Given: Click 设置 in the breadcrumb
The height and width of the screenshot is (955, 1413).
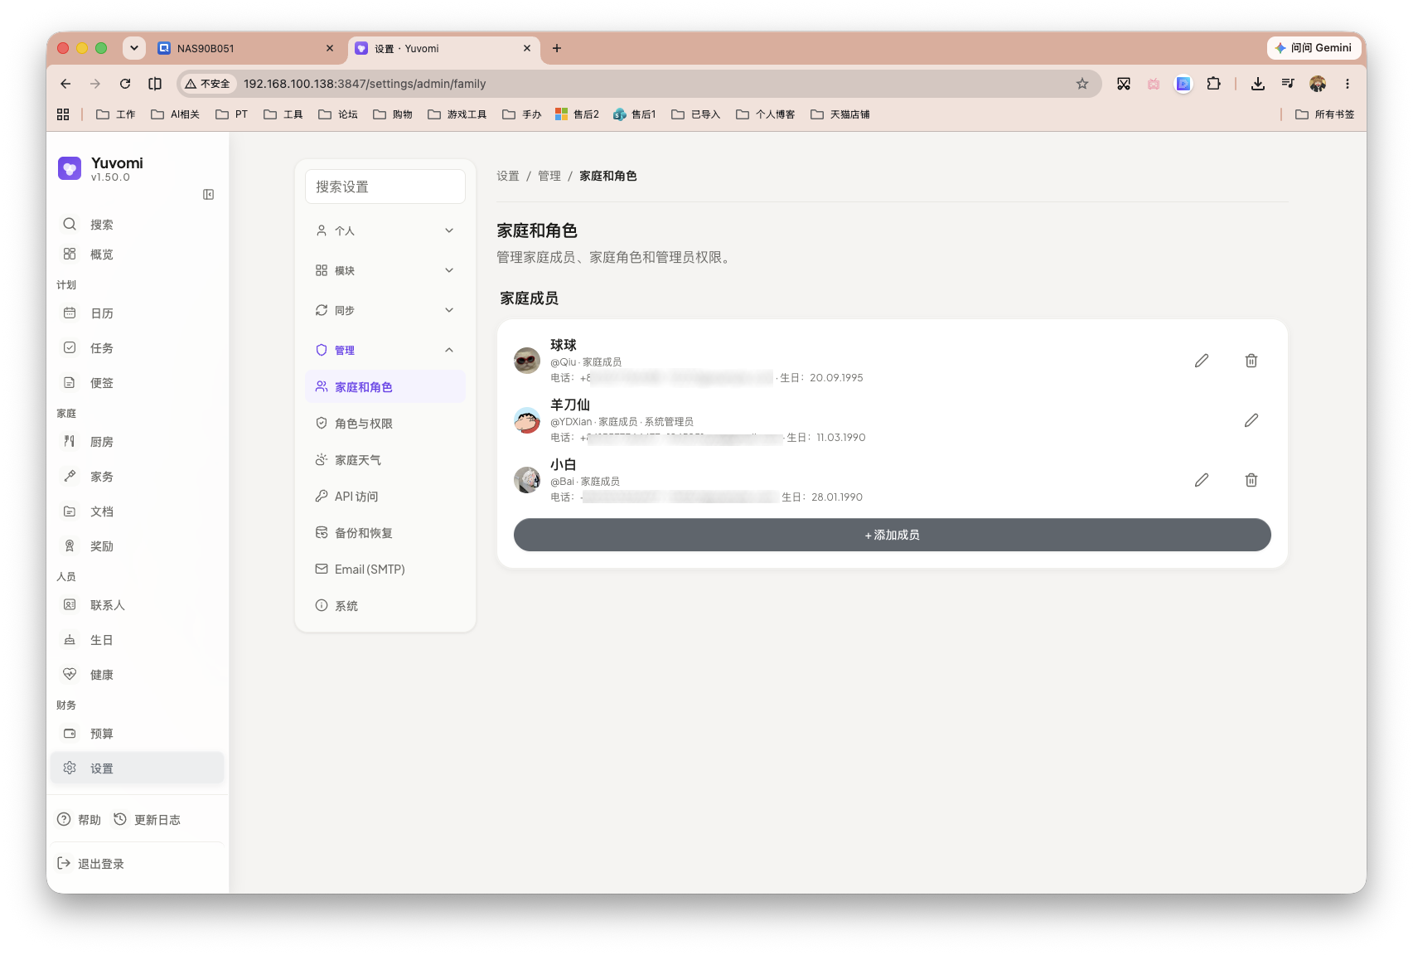Looking at the screenshot, I should (507, 176).
